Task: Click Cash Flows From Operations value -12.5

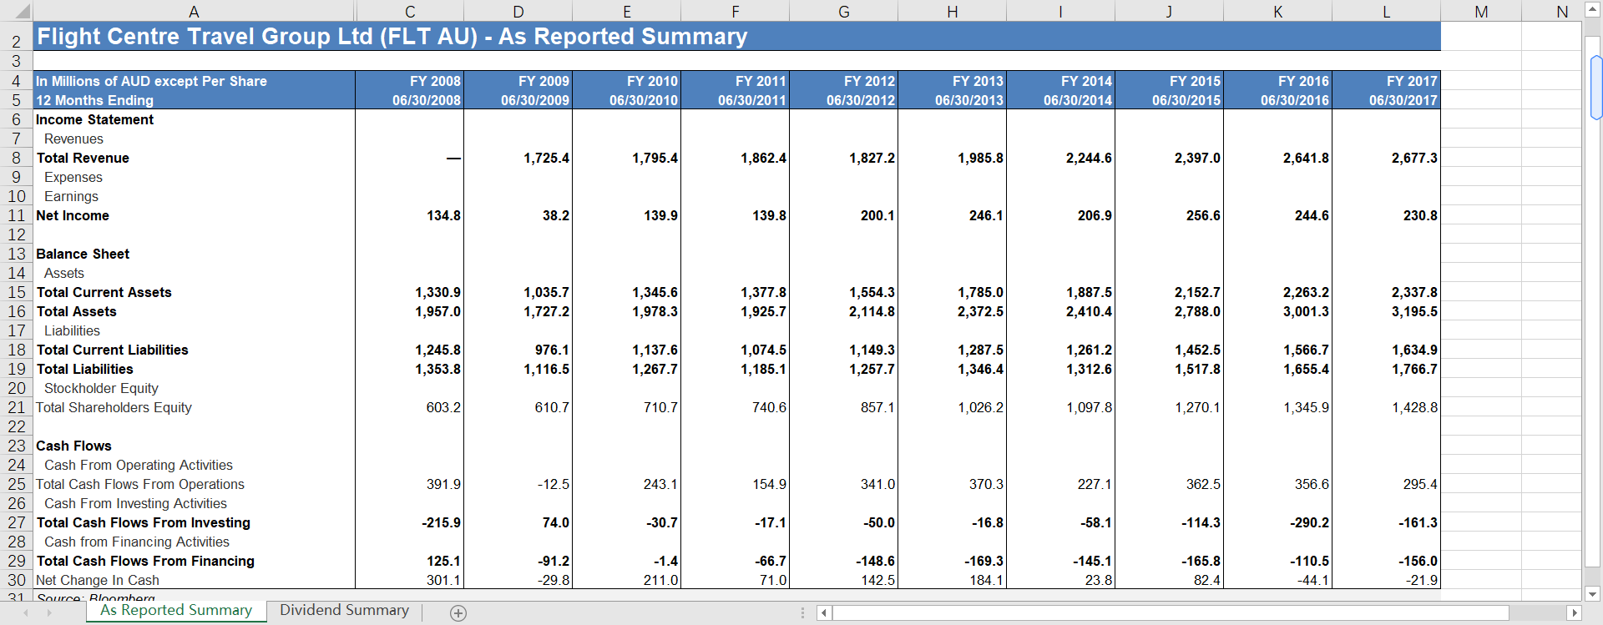Action: point(518,484)
